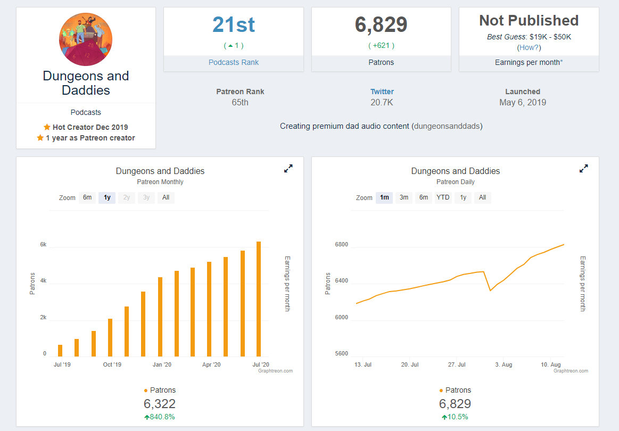Set Monthly chart zoom to 6m
619x431 pixels.
(x=87, y=197)
